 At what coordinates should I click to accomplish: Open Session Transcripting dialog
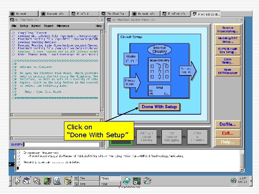coord(228,29)
